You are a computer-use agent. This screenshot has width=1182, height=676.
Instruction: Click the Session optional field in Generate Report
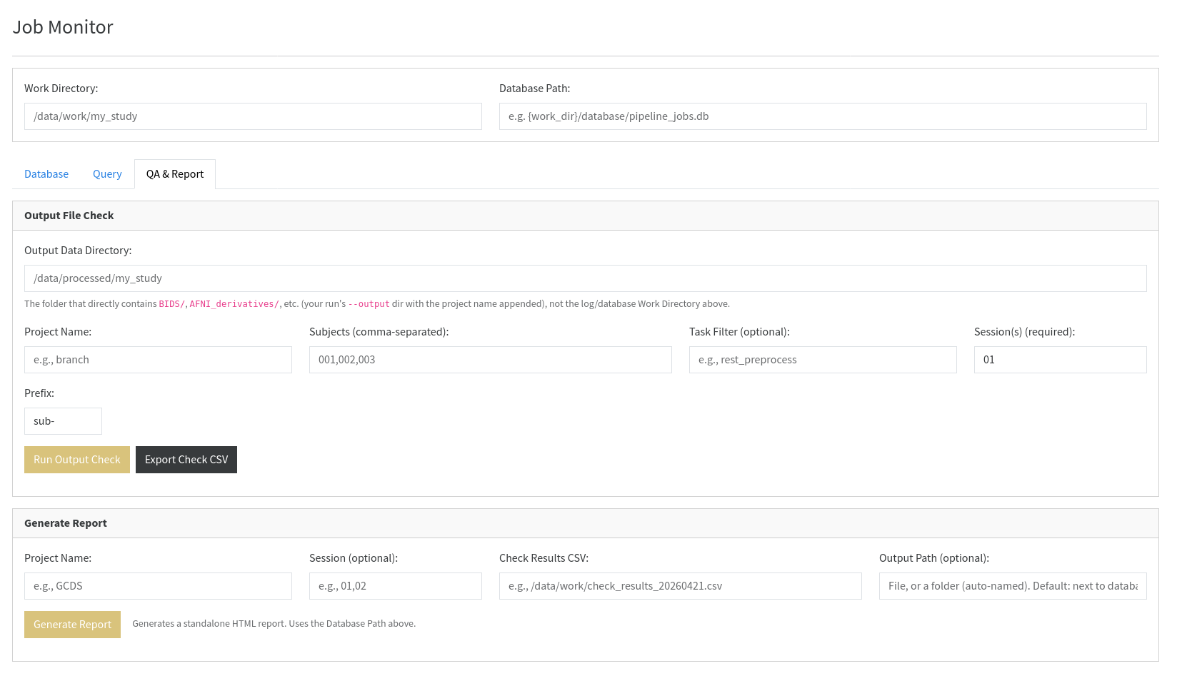point(396,586)
